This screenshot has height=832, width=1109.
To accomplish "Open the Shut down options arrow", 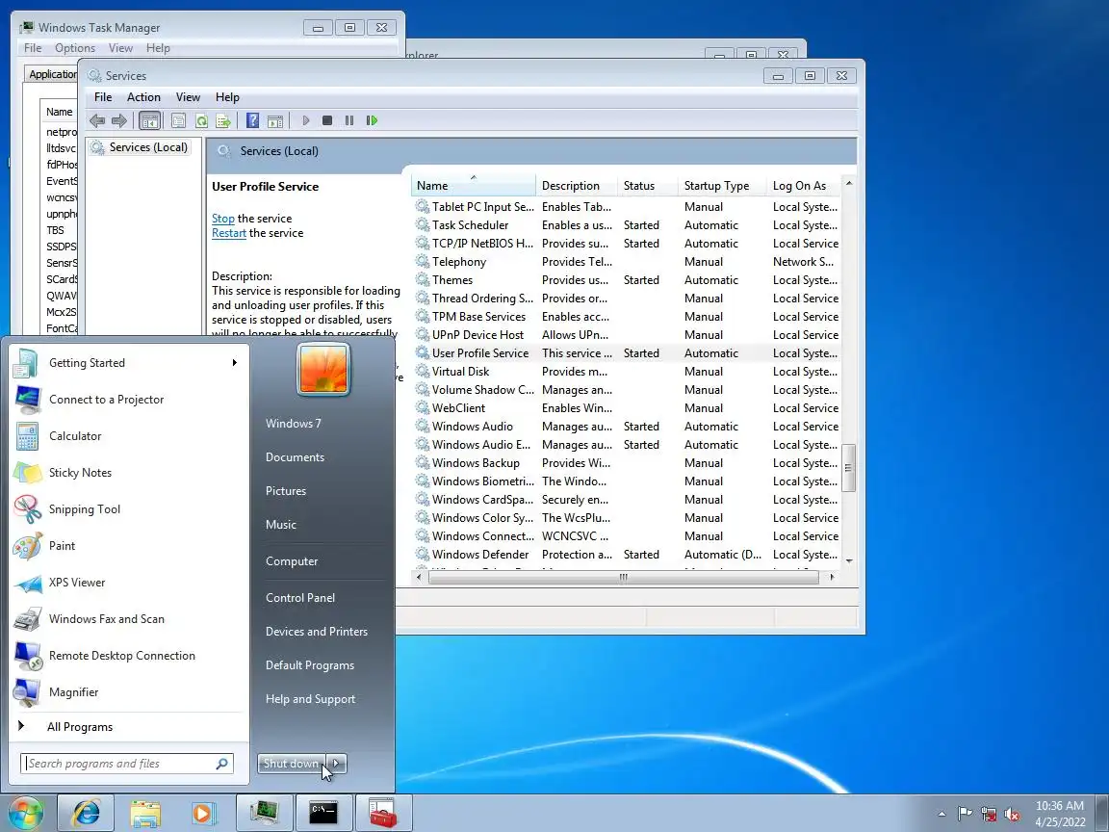I will 337,764.
